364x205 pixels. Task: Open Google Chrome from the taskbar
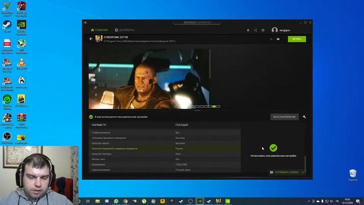(126, 201)
